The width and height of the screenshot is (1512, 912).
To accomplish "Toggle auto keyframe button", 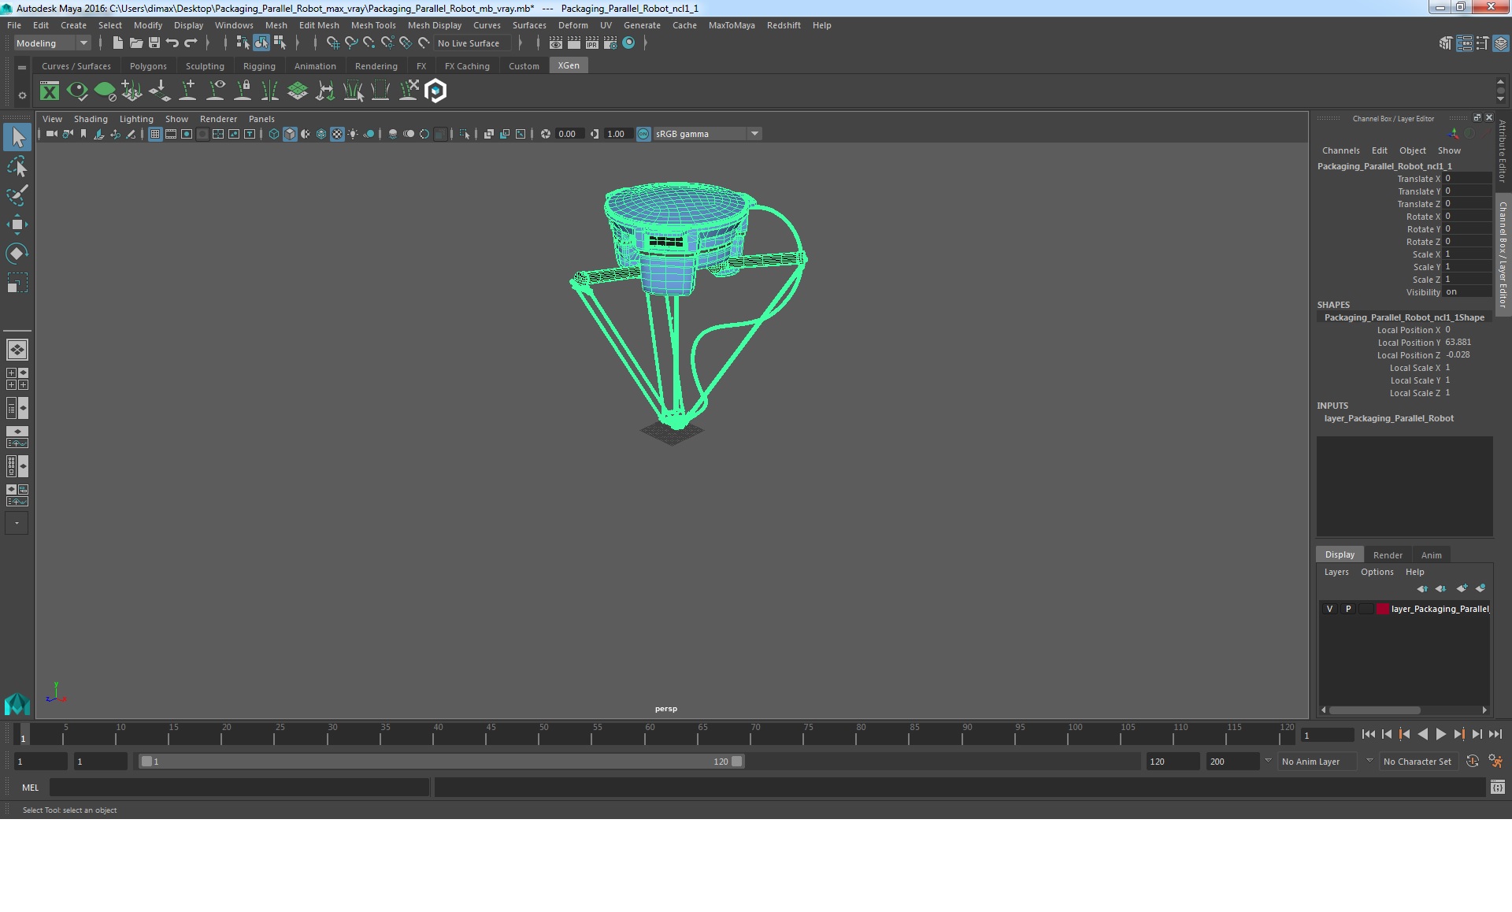I will pyautogui.click(x=1473, y=762).
